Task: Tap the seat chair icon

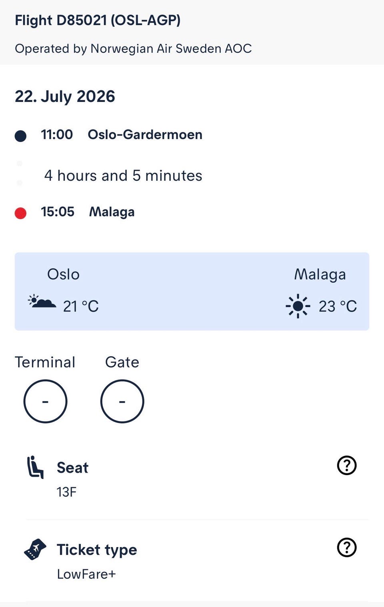Action: (x=35, y=467)
